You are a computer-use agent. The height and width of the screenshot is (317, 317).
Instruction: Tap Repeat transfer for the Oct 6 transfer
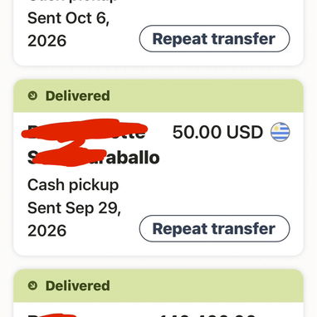point(214,38)
